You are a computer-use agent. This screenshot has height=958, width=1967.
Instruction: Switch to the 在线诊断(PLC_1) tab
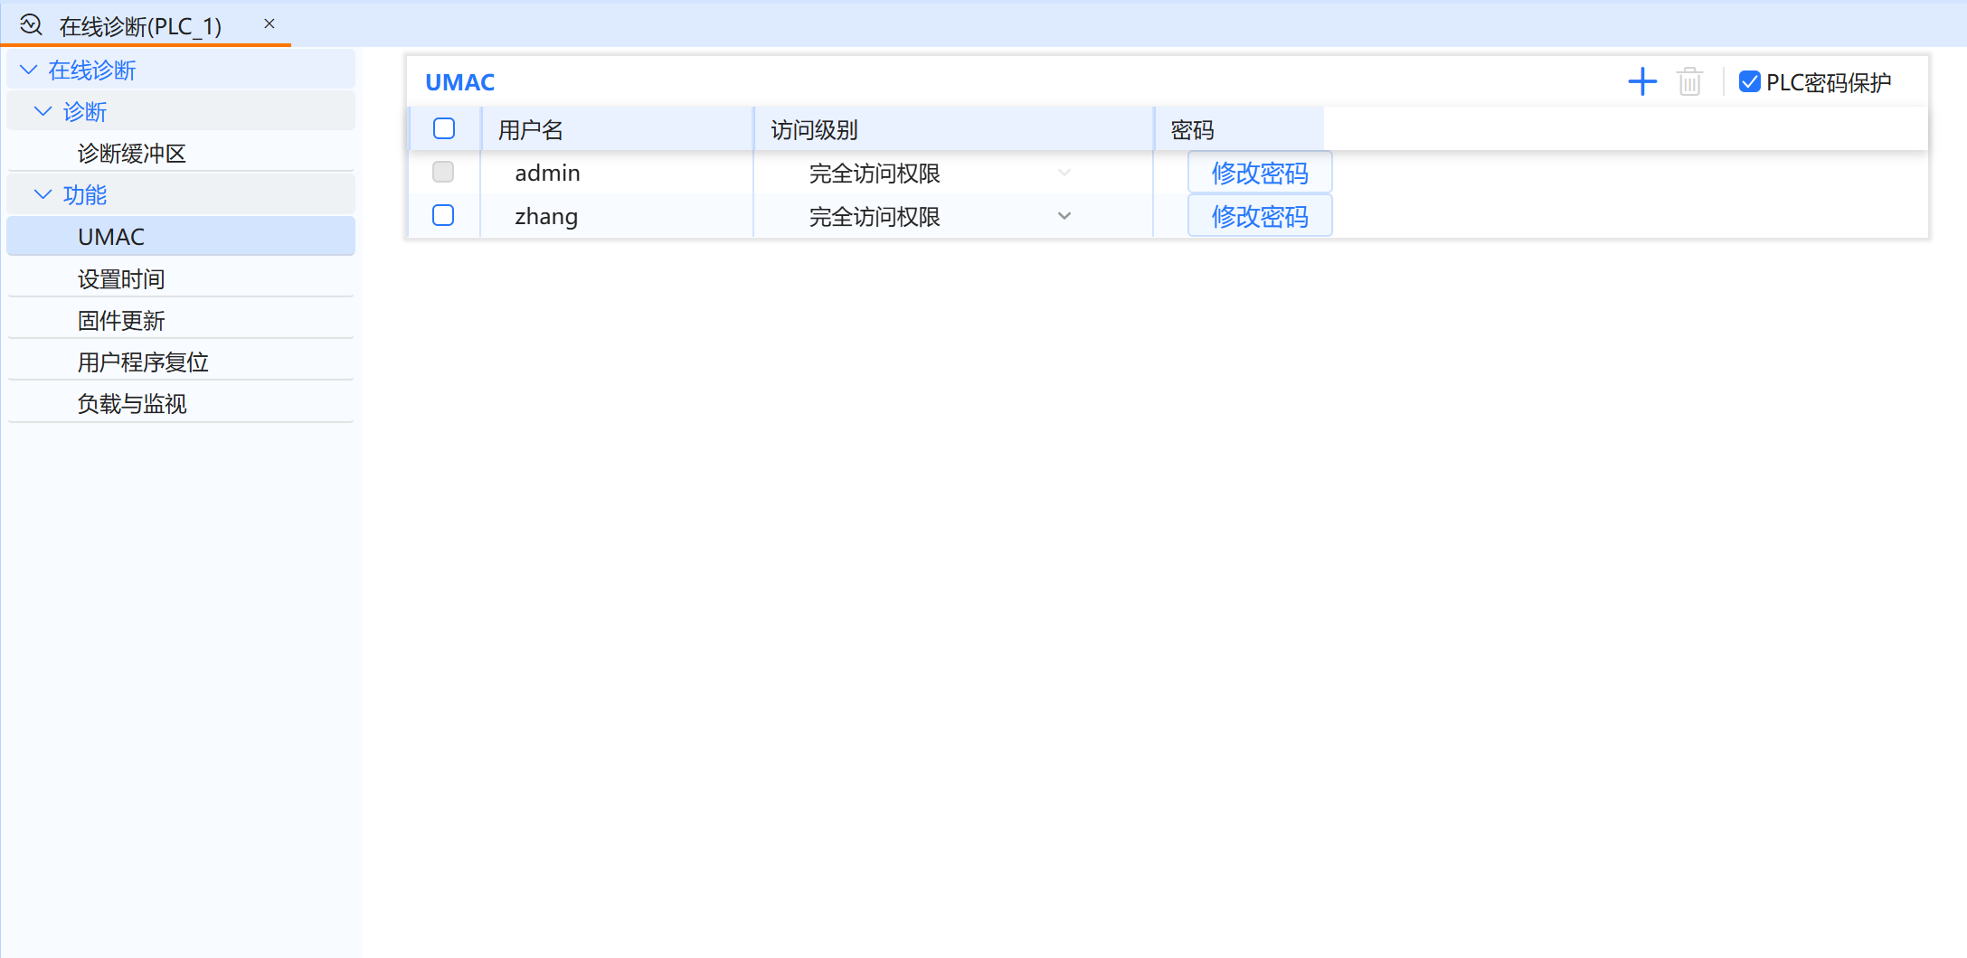(x=140, y=26)
